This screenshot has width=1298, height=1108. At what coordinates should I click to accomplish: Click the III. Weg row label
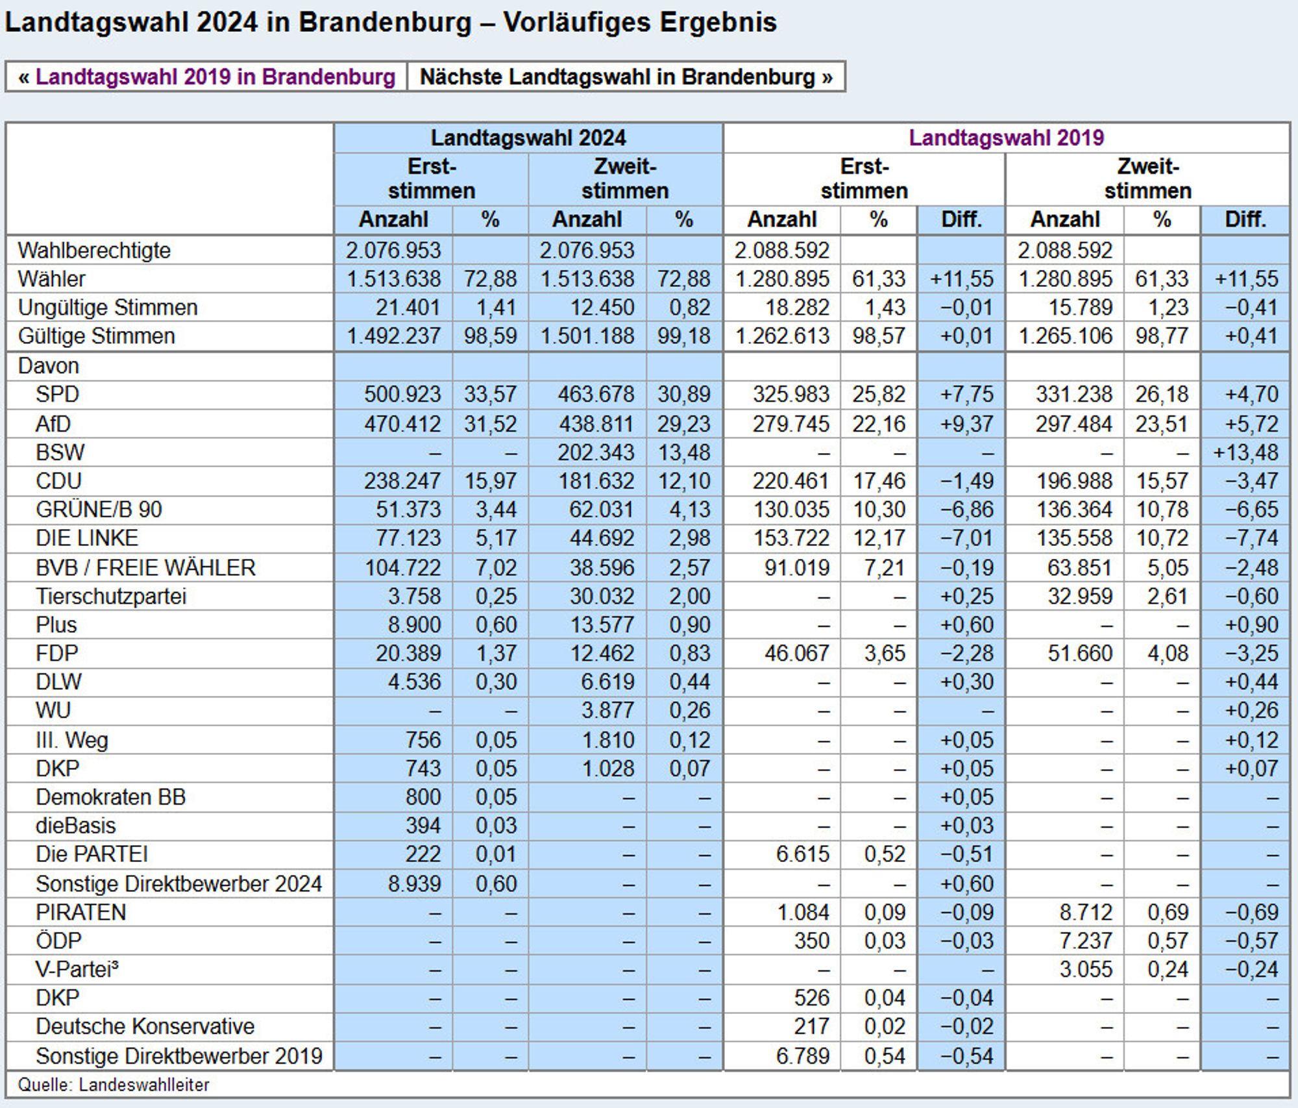tap(72, 740)
